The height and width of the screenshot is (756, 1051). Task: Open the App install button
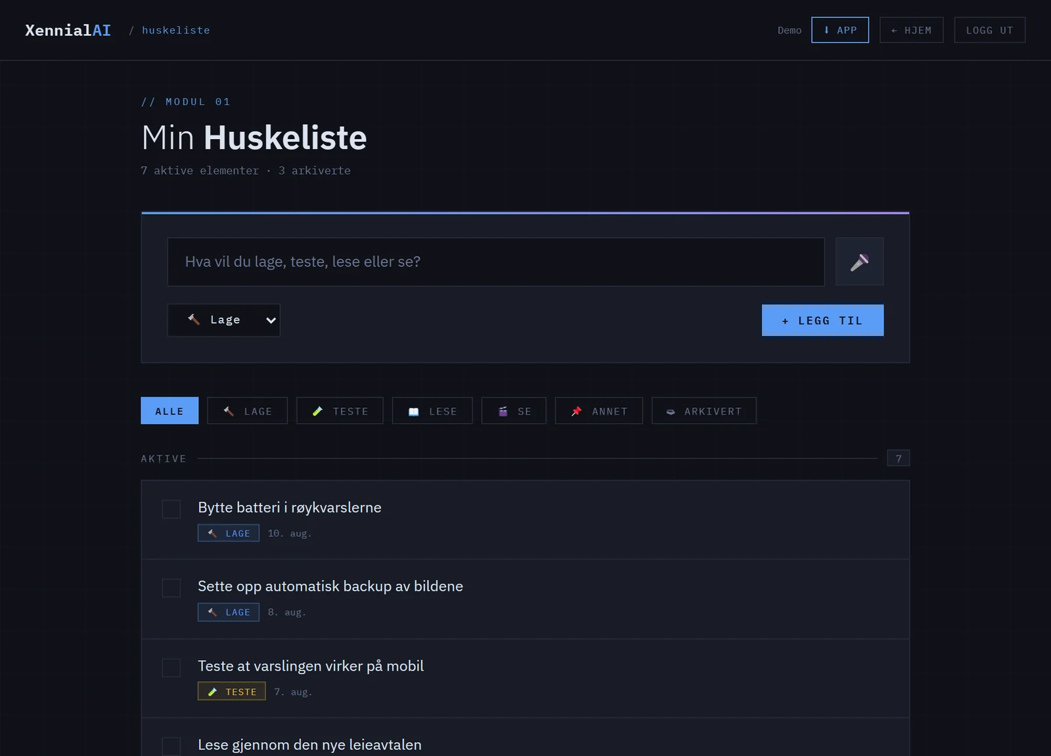tap(840, 30)
